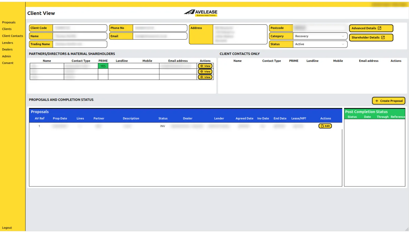This screenshot has width=409, height=233.
Task: Open the Lenders page
Action: tap(8, 43)
